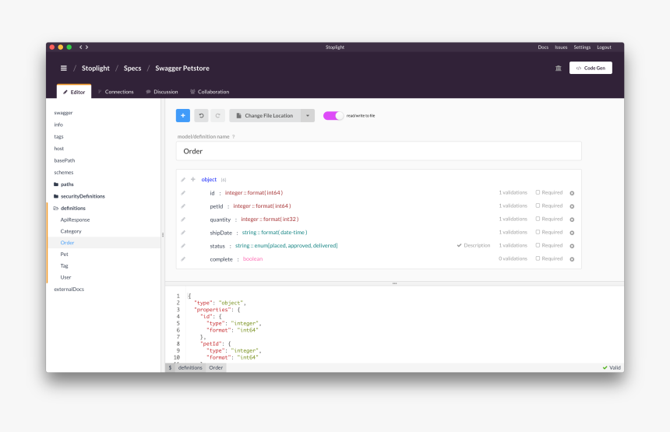Viewport: 670px width, 432px height.
Task: Select Category definition in sidebar
Action: (71, 231)
